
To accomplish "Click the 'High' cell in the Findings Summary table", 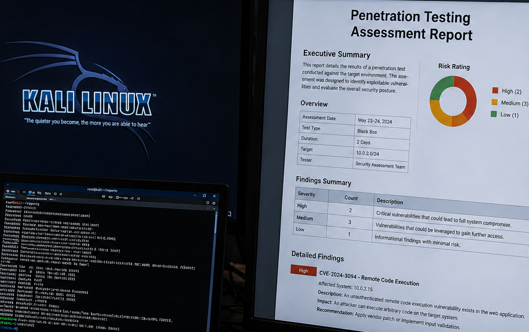I will (x=311, y=206).
